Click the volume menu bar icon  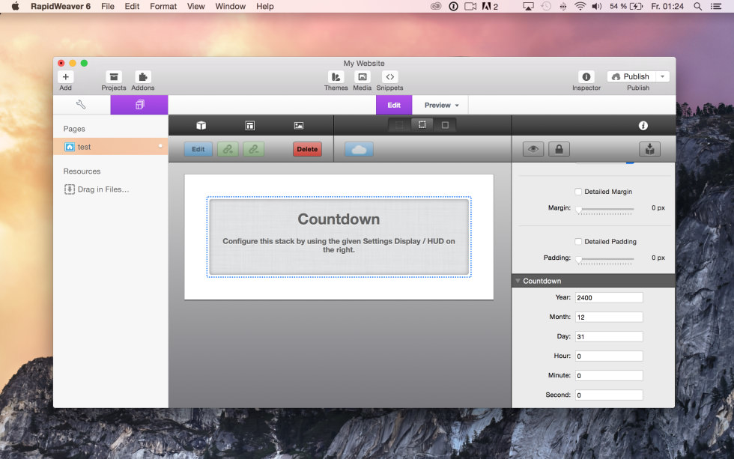point(596,6)
